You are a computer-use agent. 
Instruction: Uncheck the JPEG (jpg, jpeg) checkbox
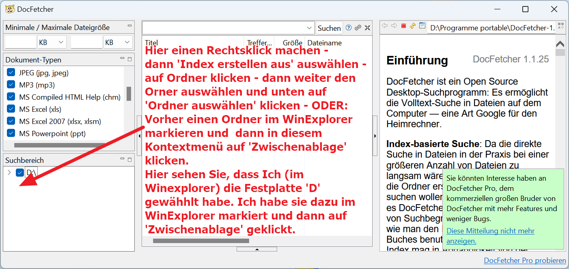(11, 73)
